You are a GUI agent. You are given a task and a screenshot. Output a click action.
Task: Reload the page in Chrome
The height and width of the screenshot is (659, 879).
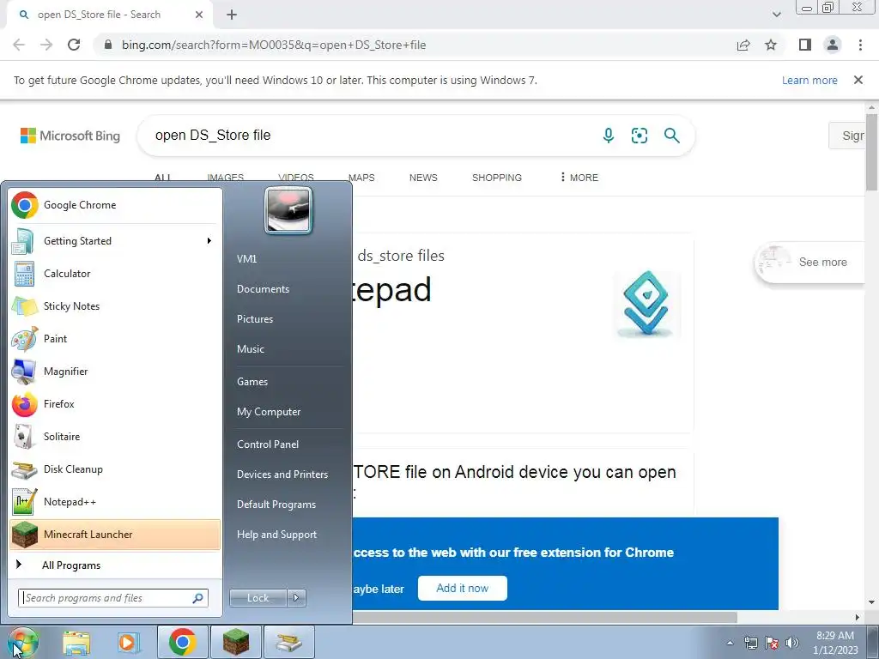pyautogui.click(x=74, y=45)
